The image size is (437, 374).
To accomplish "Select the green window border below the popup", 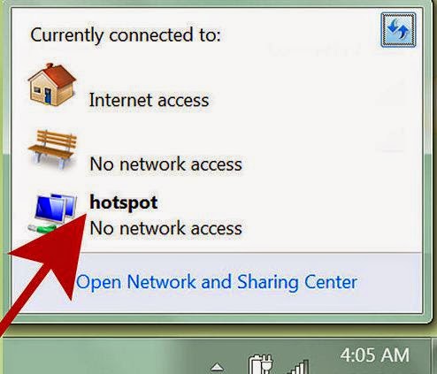I will [218, 319].
